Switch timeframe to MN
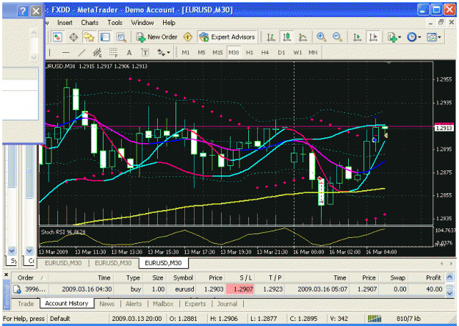This screenshot has height=326, width=459. pyautogui.click(x=313, y=53)
